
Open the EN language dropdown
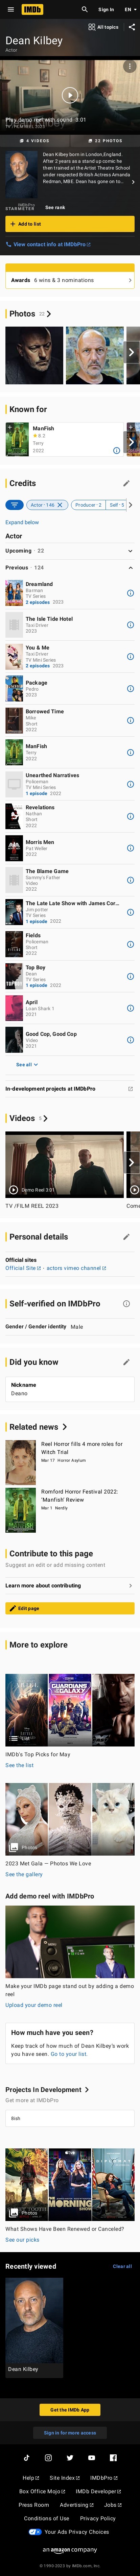pos(129,9)
